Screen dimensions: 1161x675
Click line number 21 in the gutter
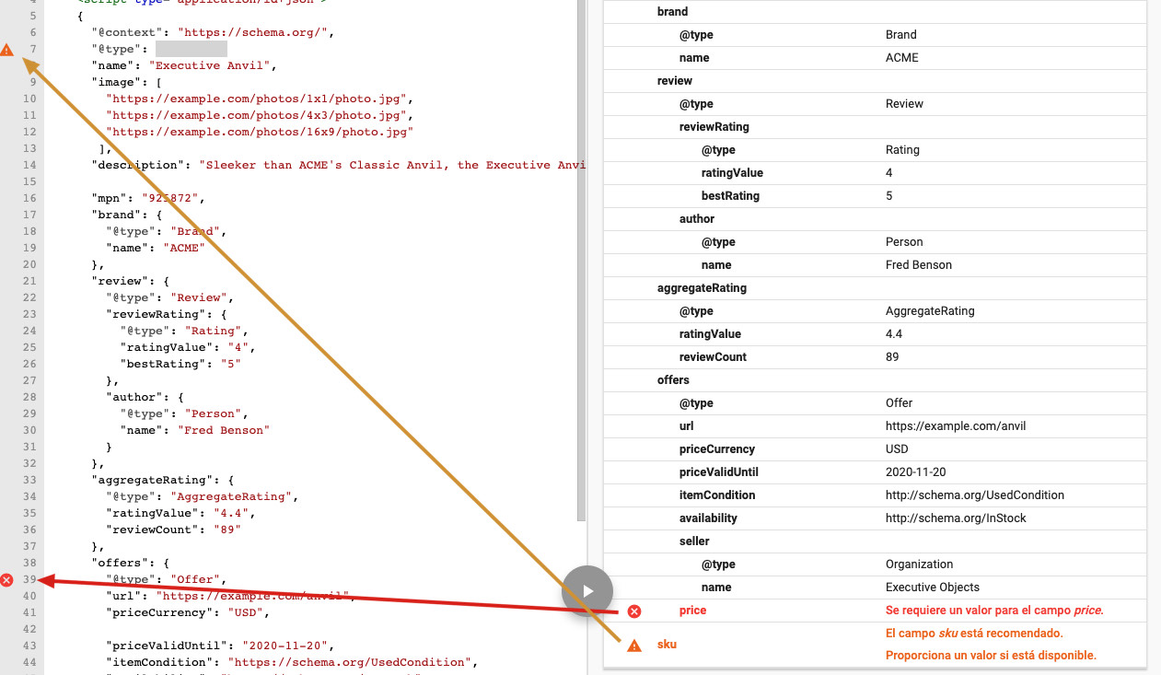click(x=29, y=281)
